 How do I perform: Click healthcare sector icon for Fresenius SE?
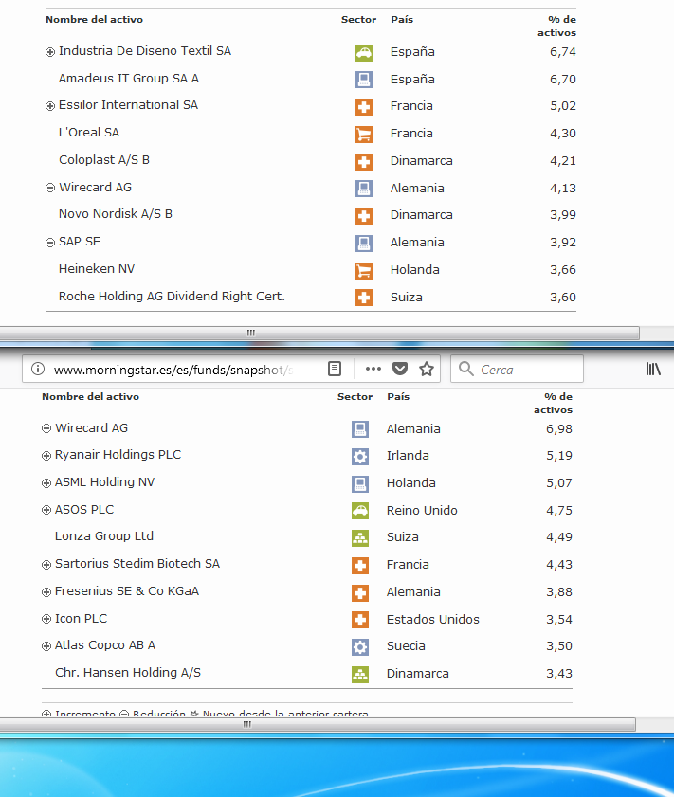[x=360, y=592]
